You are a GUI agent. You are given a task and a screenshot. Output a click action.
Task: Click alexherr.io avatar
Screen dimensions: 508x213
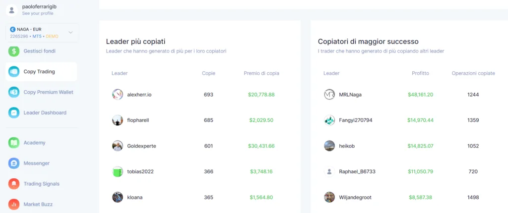(x=118, y=95)
